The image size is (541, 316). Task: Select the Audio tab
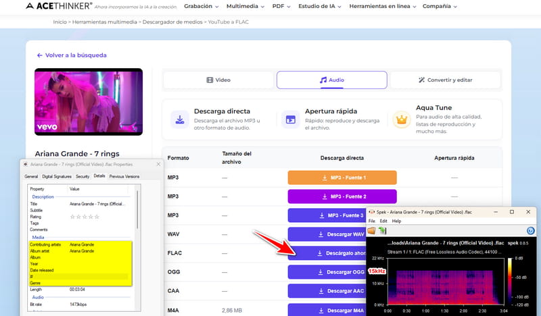[x=331, y=80]
